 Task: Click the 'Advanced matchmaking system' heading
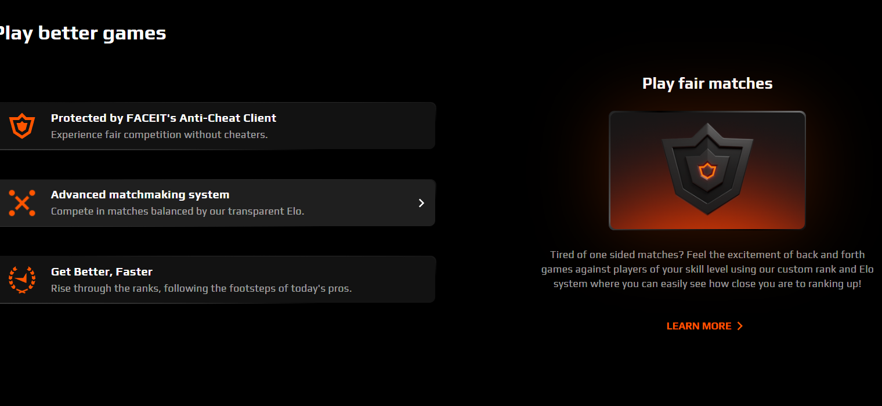[140, 195]
